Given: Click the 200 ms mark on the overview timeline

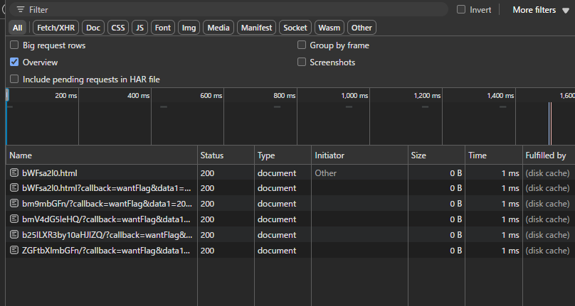Looking at the screenshot, I should (x=66, y=96).
